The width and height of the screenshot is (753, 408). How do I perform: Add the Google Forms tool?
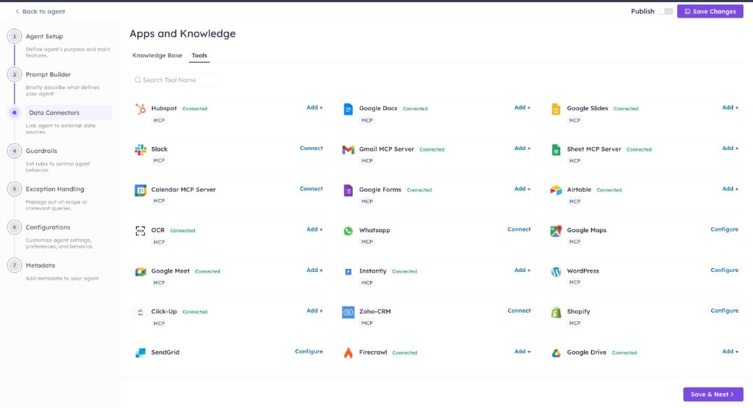[x=523, y=189]
